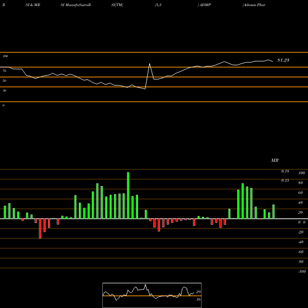Click the tallest green bar in histogram
This screenshot has height=308, width=308.
128,195
